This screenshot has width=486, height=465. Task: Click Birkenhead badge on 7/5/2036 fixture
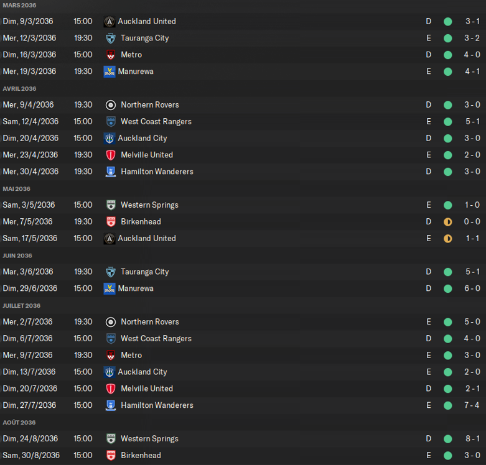tap(111, 222)
